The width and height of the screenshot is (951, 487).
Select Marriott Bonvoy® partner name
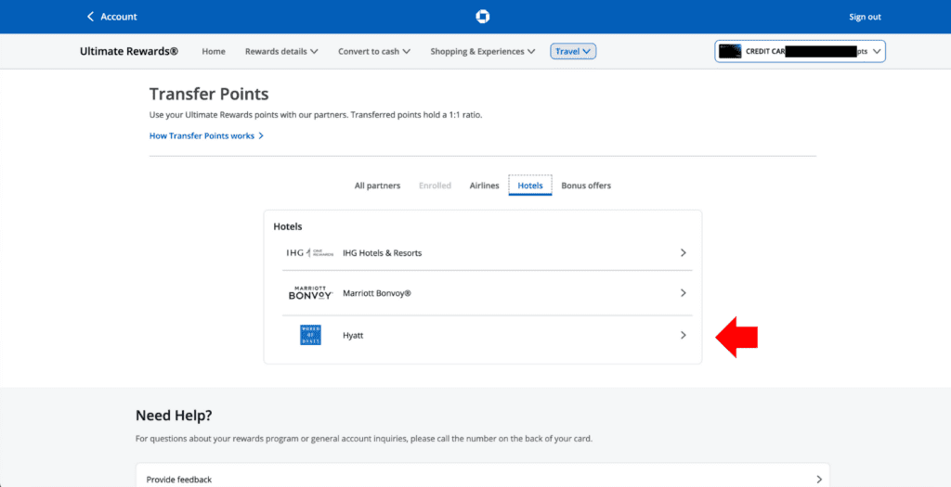377,293
